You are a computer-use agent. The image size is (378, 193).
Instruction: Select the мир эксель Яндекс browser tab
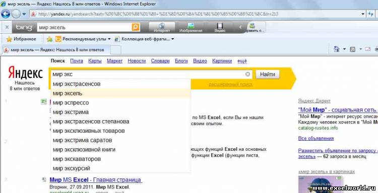56,50
